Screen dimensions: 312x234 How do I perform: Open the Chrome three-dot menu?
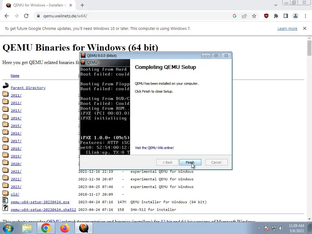click(x=305, y=16)
